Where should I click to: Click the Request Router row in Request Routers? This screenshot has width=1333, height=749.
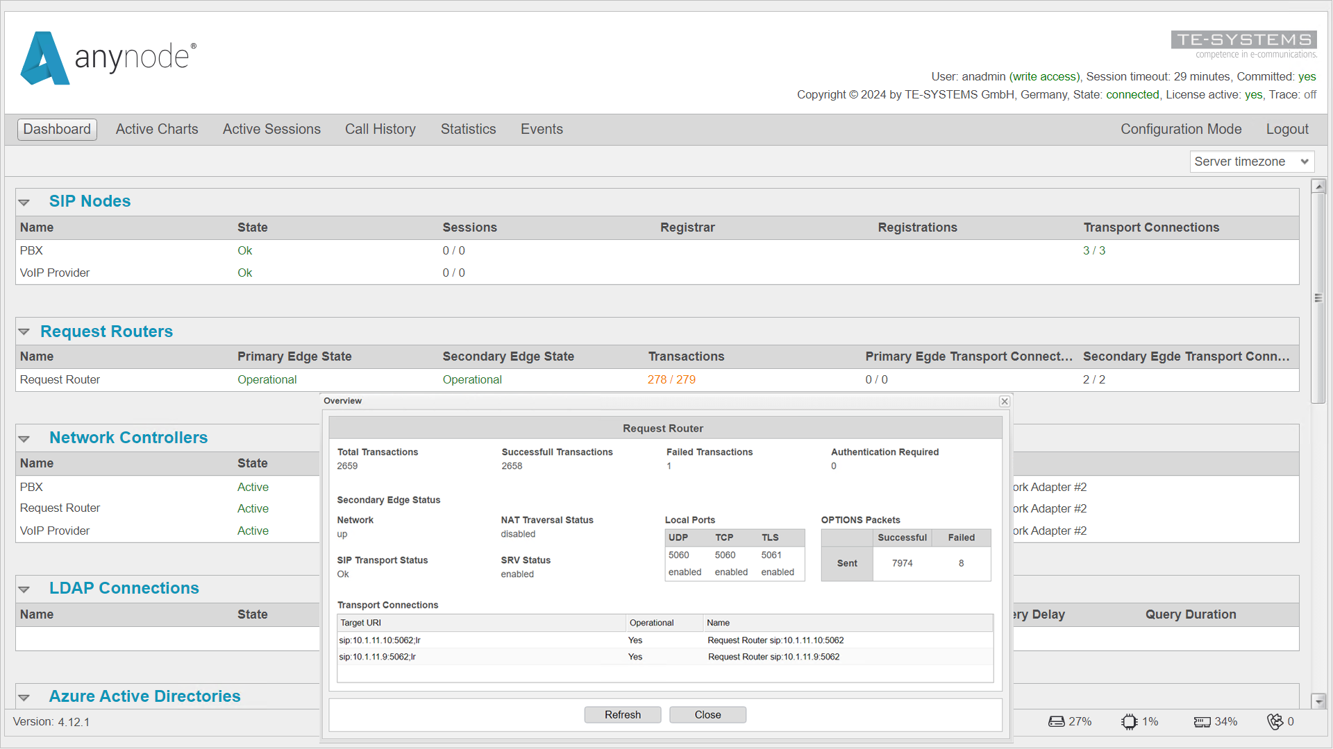[x=657, y=380]
